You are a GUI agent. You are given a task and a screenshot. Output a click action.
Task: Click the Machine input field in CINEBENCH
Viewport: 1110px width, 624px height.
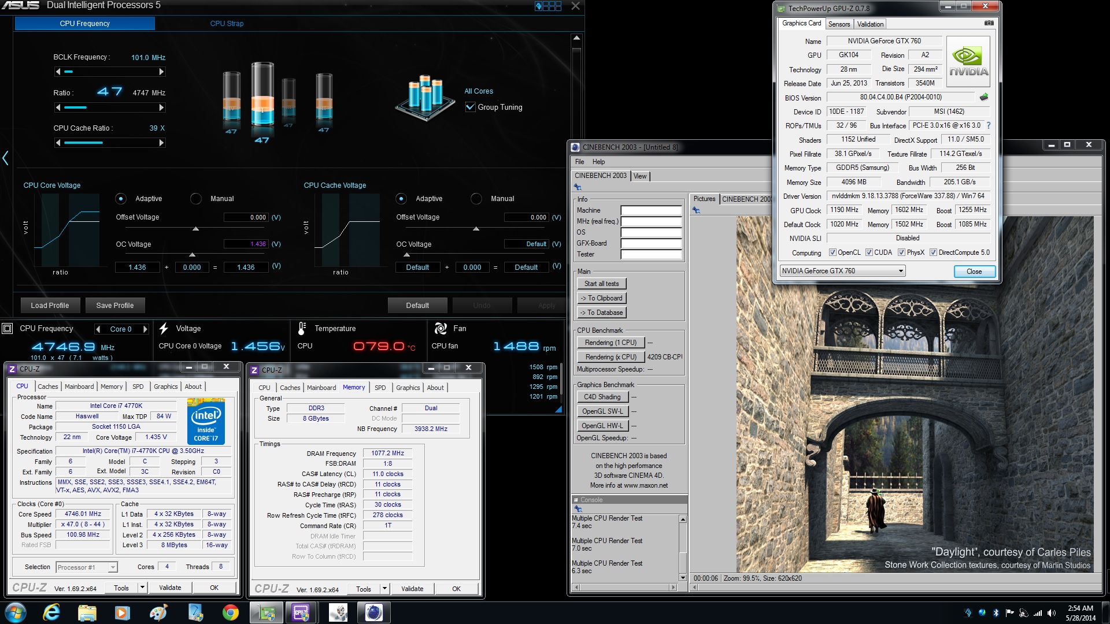pos(651,210)
